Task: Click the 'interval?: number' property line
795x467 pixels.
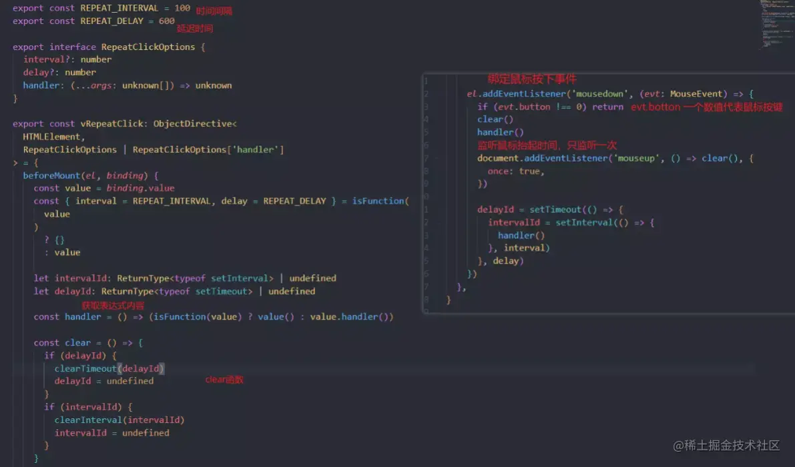Action: 67,60
